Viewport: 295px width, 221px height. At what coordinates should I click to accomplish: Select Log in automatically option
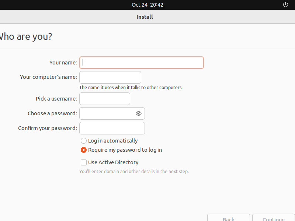click(84, 141)
